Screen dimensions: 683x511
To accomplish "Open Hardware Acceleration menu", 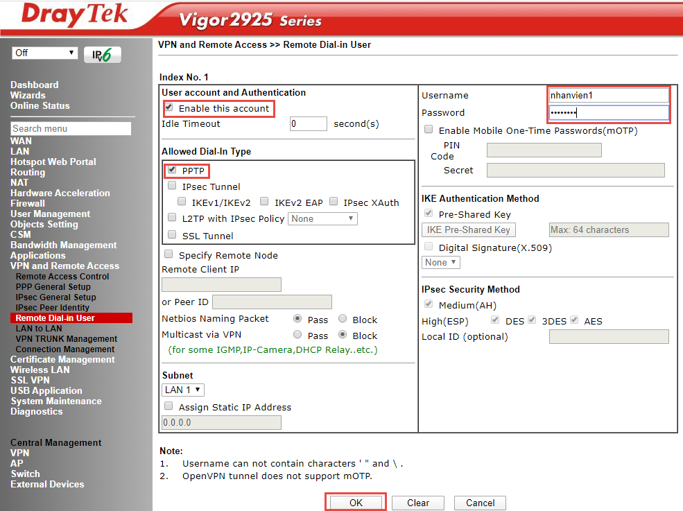I will (60, 193).
